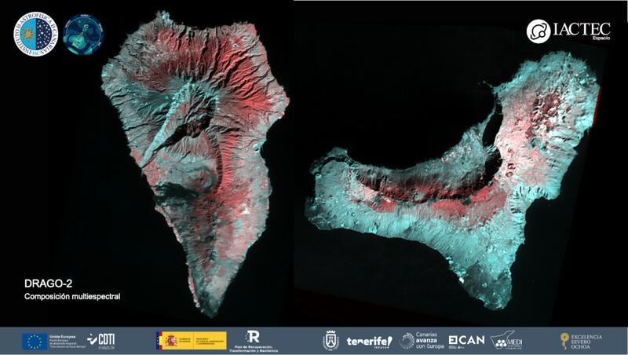
Task: Click the CDTI logo
Action: [103, 340]
